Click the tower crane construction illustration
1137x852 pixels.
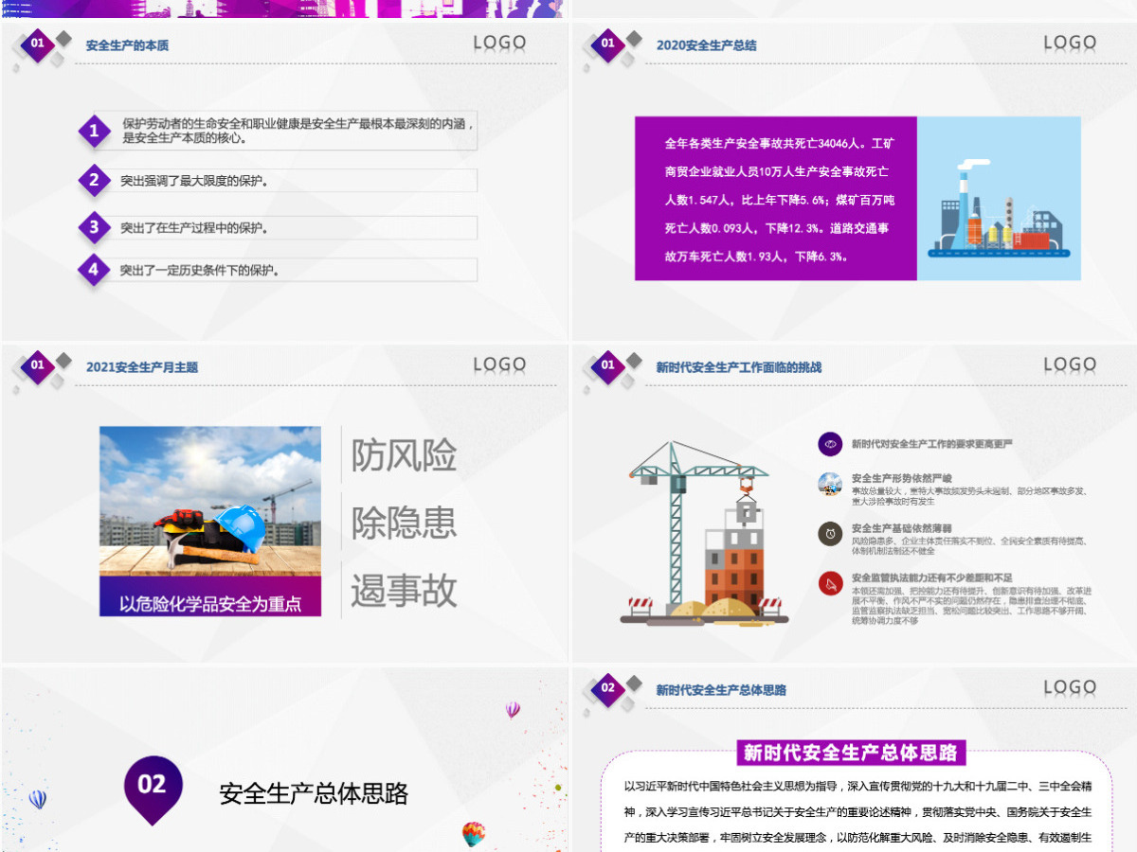coord(706,532)
